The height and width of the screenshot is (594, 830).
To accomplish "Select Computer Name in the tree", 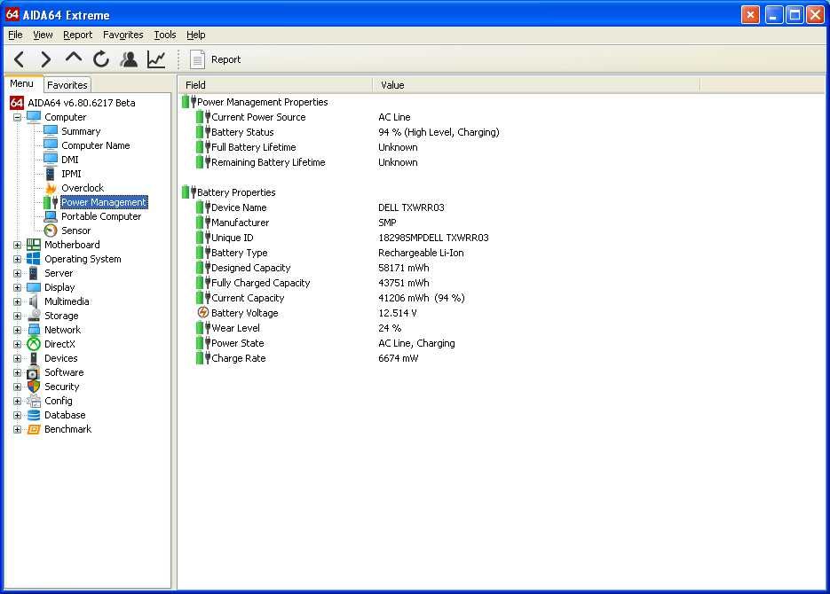I will [x=95, y=145].
